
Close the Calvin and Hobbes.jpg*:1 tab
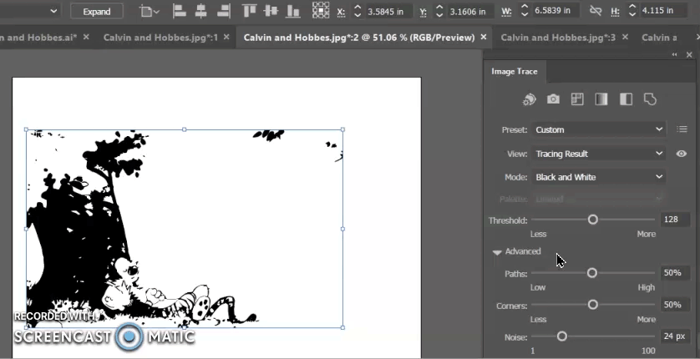click(x=226, y=37)
